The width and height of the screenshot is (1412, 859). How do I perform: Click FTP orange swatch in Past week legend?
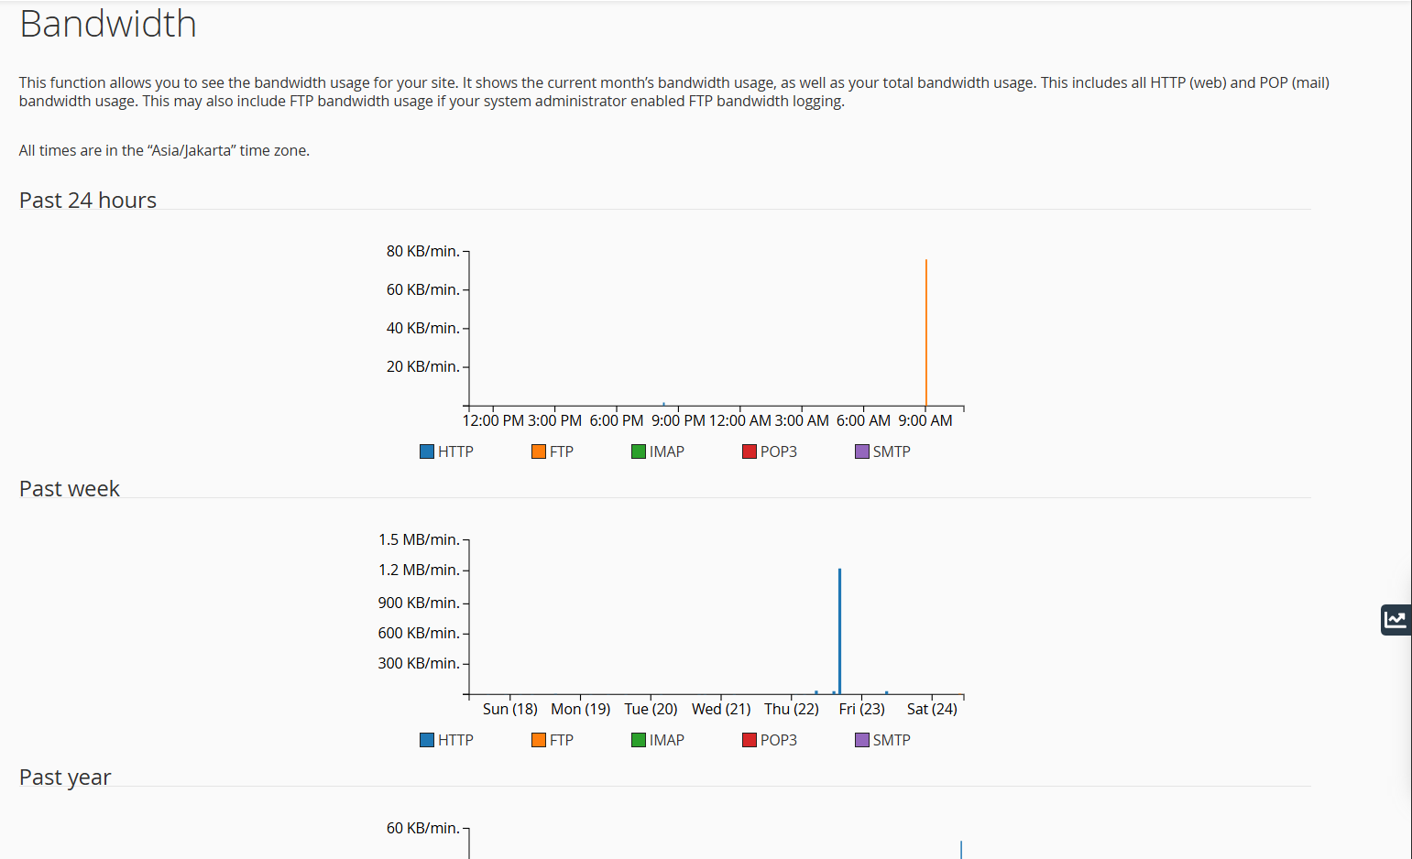pos(539,740)
